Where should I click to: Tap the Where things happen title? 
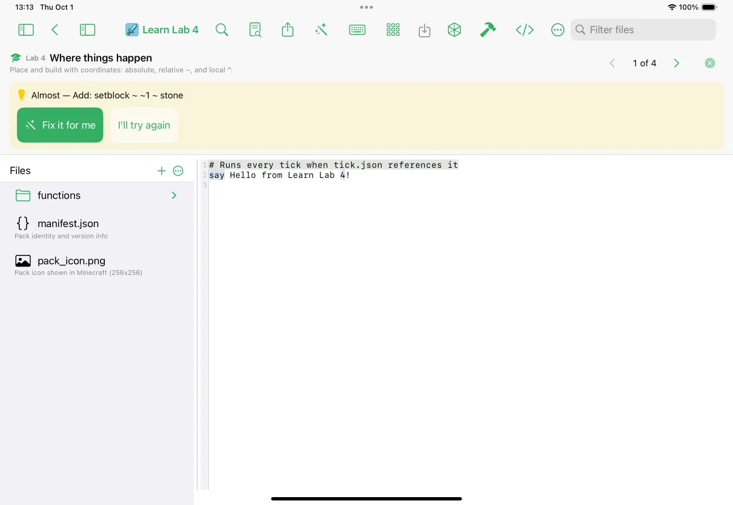[x=101, y=58]
